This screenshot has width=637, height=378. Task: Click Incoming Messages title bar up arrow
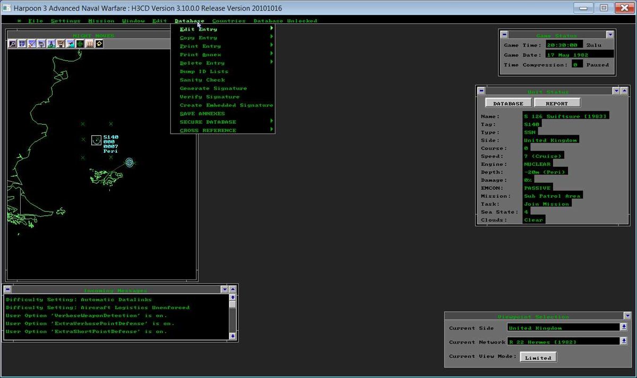233,289
